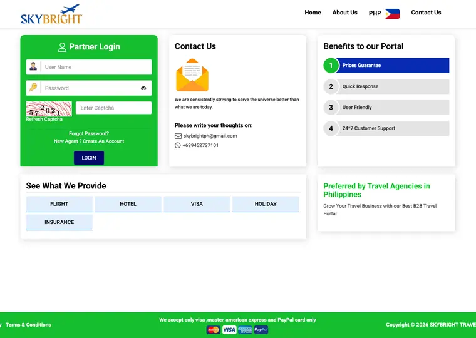Click the WhatsApp phone icon
The height and width of the screenshot is (338, 476).
(178, 145)
